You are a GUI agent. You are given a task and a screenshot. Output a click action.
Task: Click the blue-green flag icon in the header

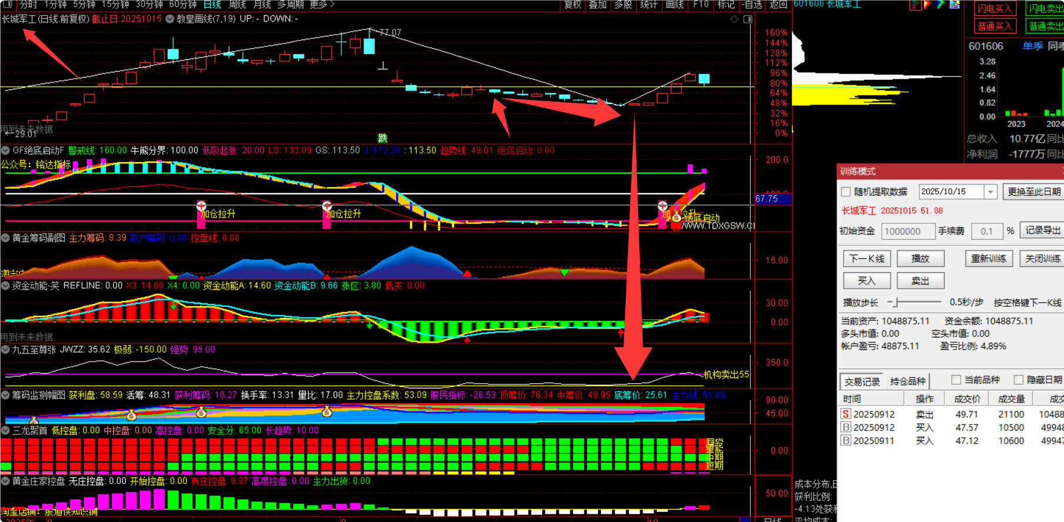[x=941, y=5]
